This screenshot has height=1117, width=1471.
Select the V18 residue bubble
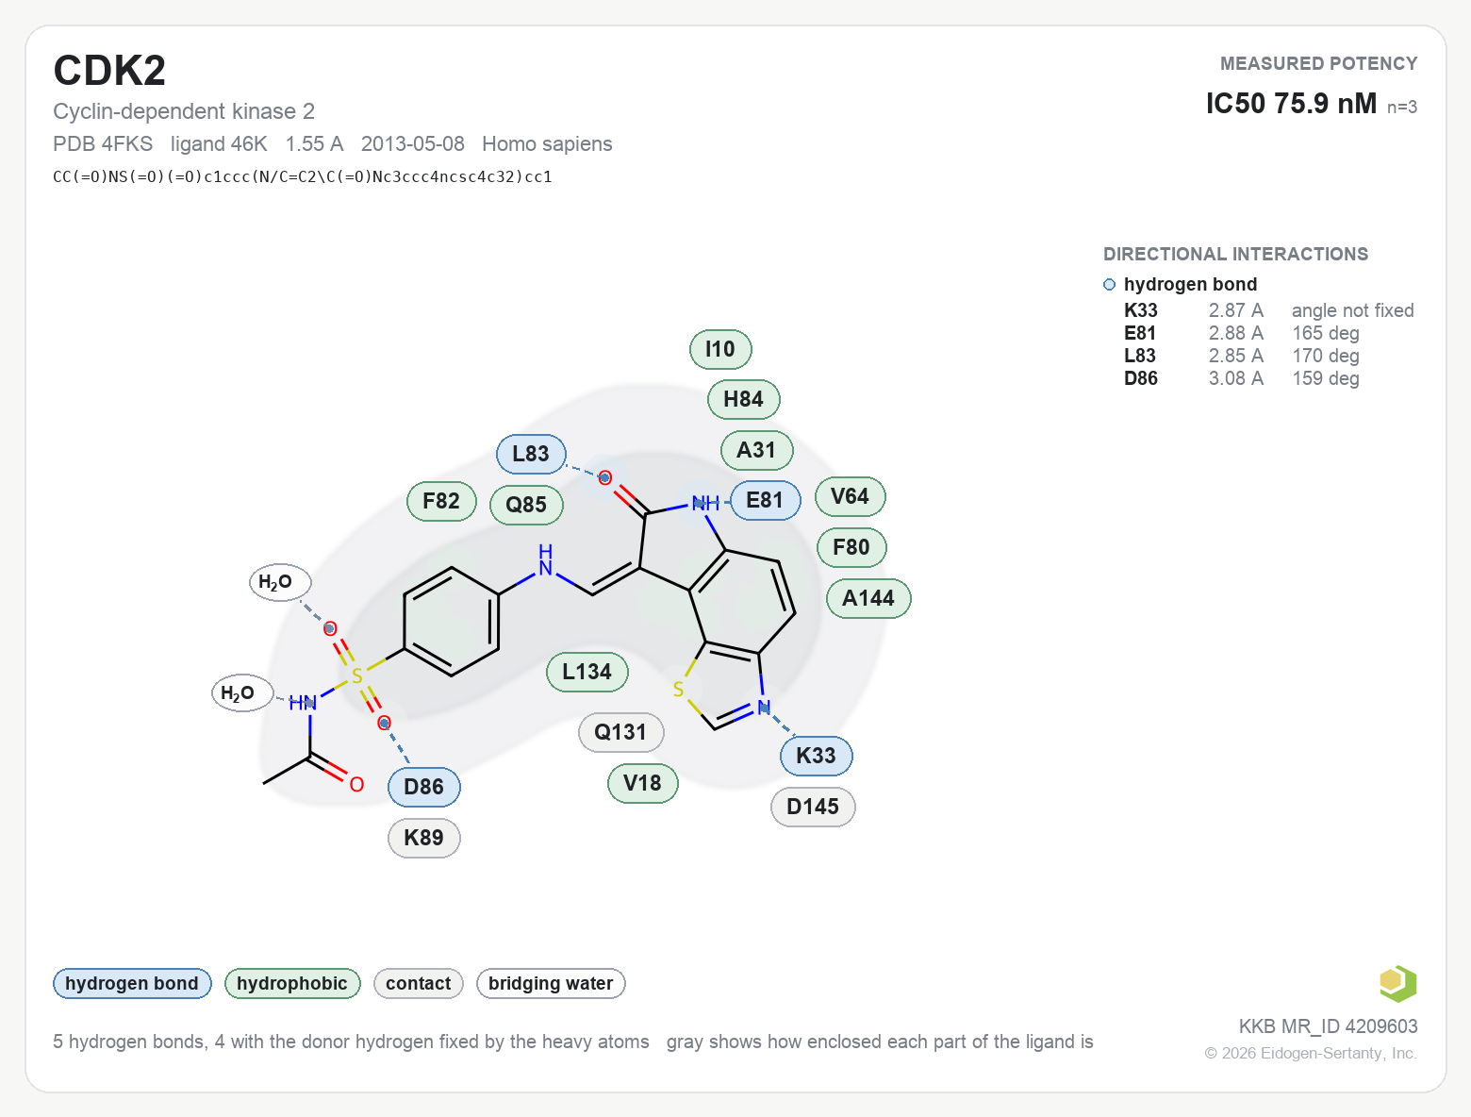click(642, 783)
